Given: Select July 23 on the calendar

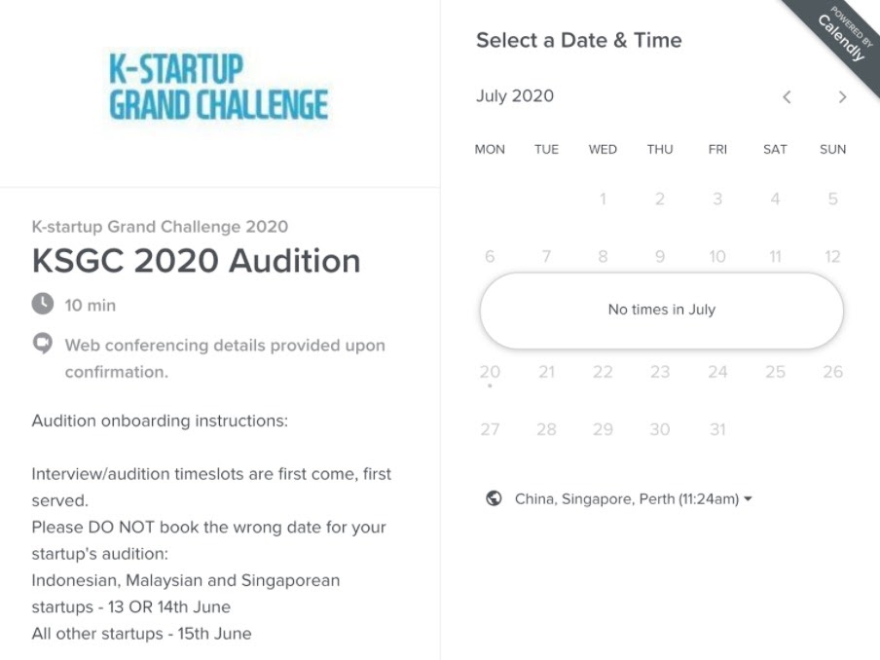Looking at the screenshot, I should click(x=660, y=372).
